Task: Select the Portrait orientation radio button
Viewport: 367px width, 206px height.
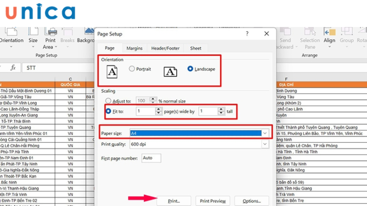Action: [132, 69]
